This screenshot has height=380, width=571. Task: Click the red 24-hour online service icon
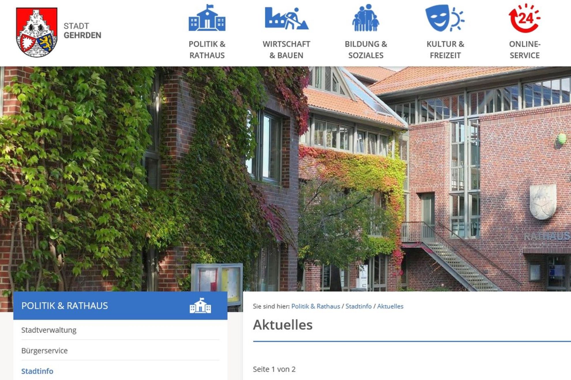pyautogui.click(x=524, y=18)
